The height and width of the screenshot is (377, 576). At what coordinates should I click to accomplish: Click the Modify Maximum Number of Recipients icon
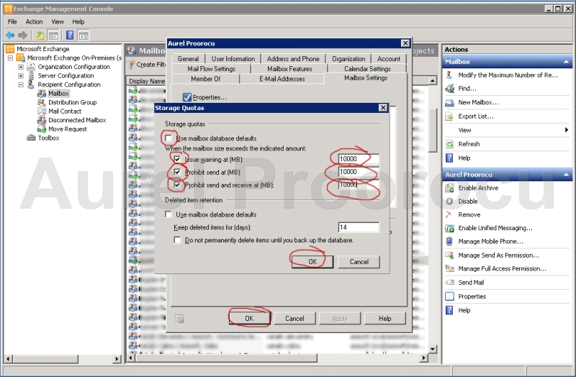[x=449, y=75]
